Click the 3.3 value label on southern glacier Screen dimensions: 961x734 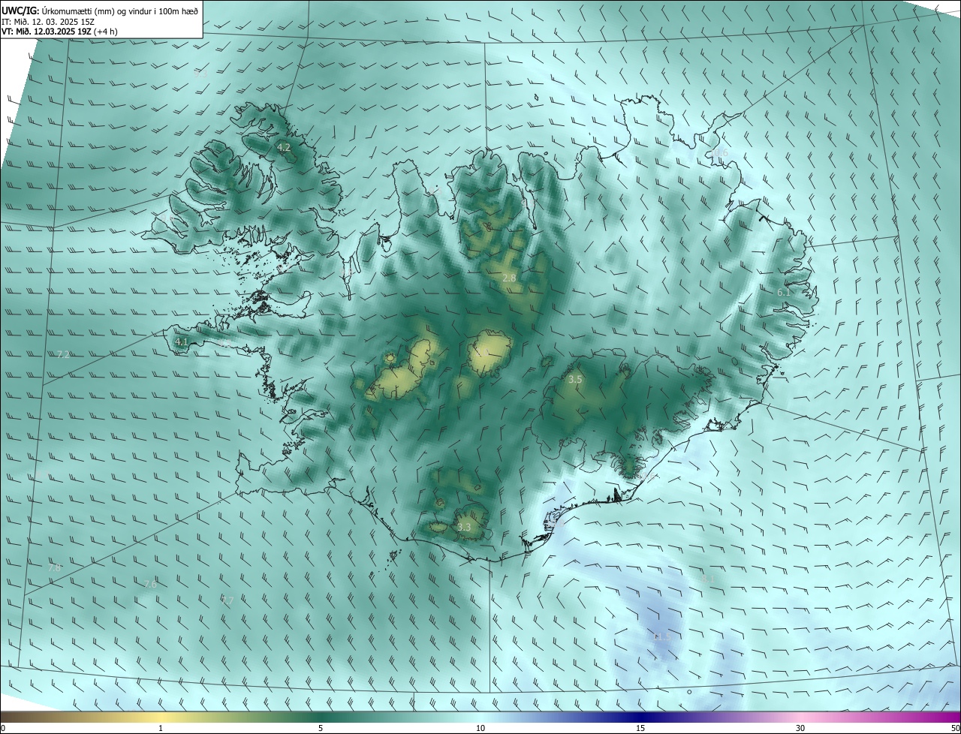click(464, 528)
